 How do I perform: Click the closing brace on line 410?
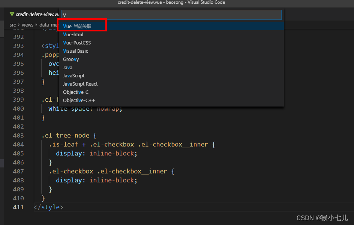tap(43, 198)
